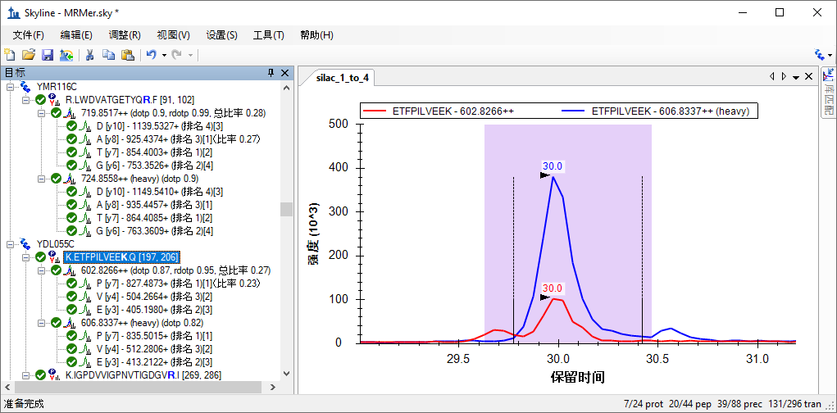Click green check on G [y6] - 753.3526+

coord(71,166)
